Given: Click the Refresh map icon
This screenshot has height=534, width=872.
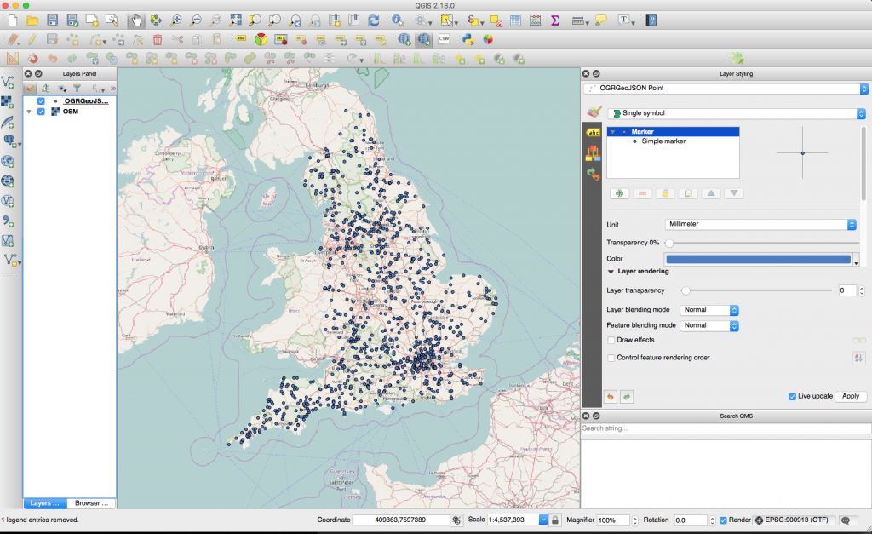Looking at the screenshot, I should point(374,20).
